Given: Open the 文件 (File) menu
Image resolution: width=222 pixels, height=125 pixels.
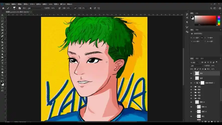Looking at the screenshot, I should [x=7, y=4].
